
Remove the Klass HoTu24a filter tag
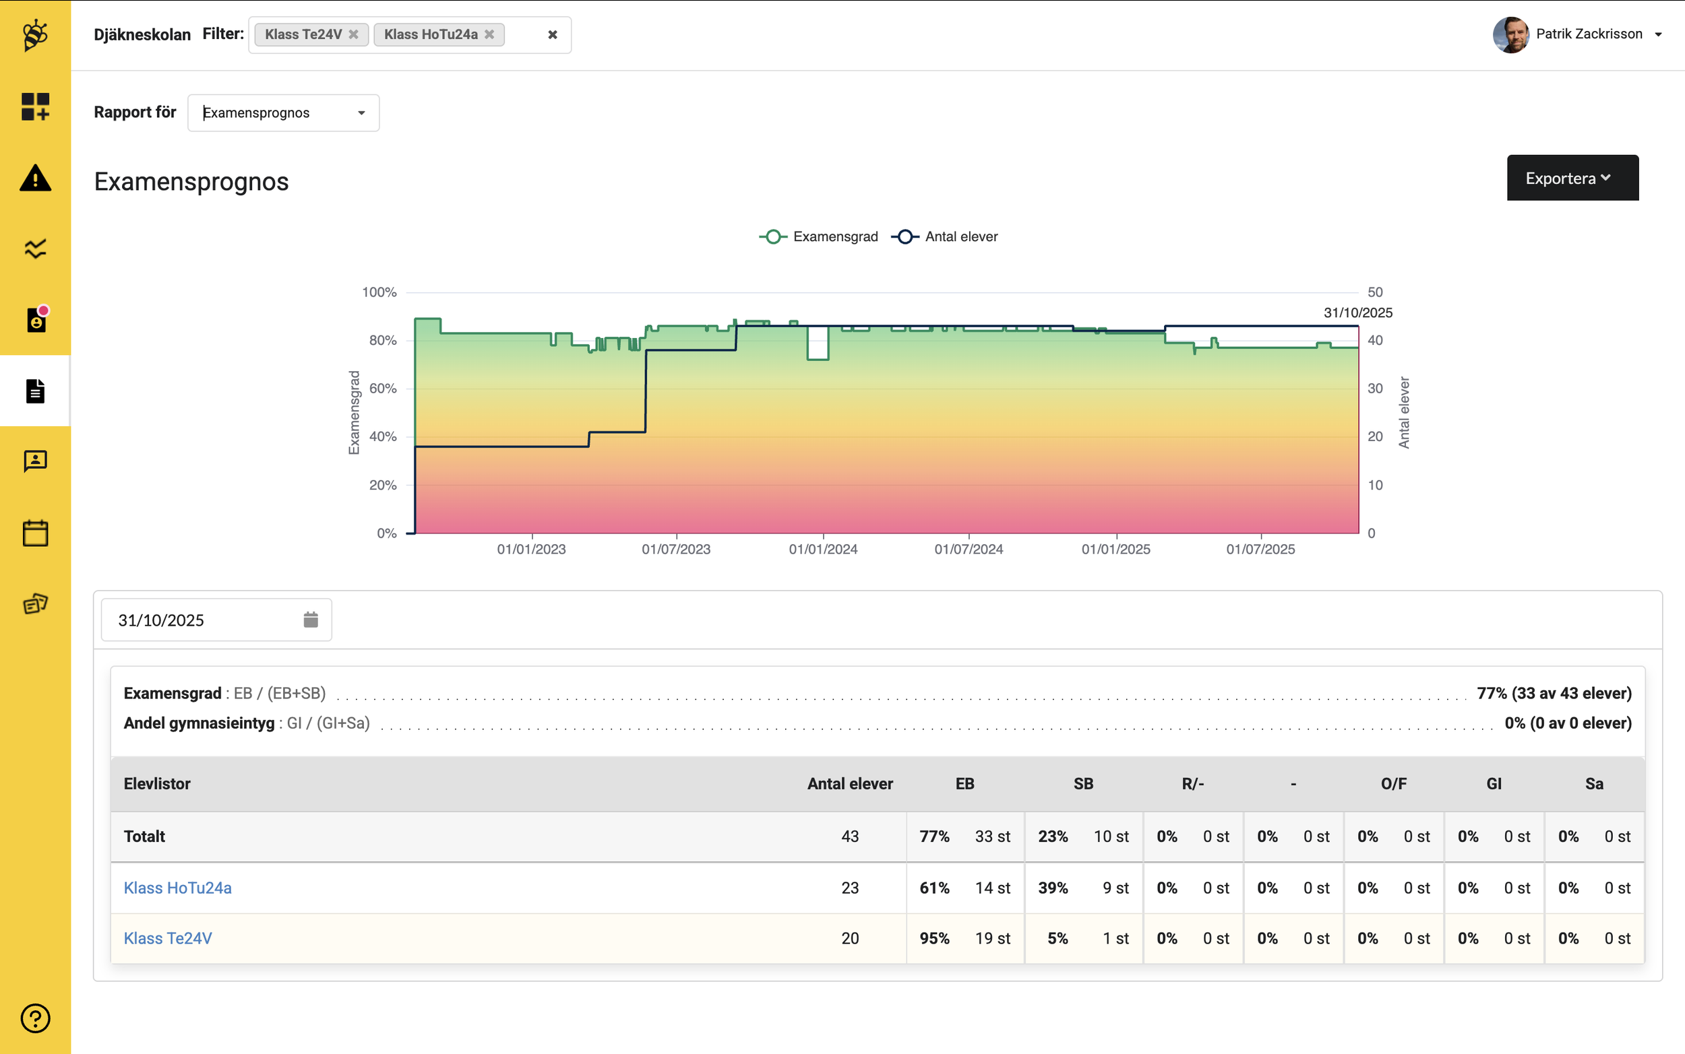[x=489, y=34]
